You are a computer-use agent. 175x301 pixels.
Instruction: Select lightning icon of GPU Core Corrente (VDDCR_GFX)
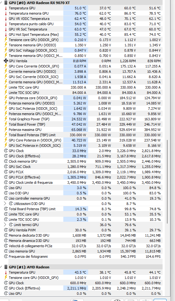[x=6, y=66]
